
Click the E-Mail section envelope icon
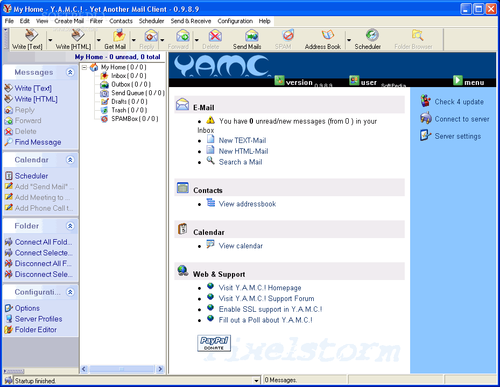pyautogui.click(x=182, y=104)
